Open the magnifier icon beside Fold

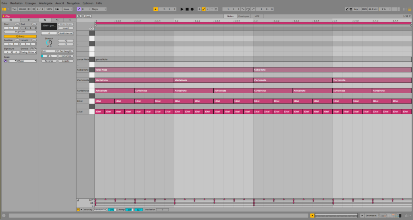click(79, 16)
